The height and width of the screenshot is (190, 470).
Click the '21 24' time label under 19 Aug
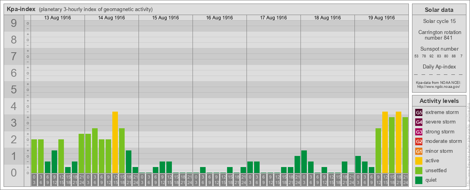click(405, 180)
